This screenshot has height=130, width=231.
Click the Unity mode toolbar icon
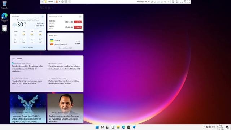tap(70, 1)
